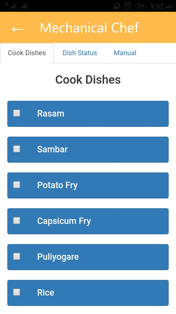Mark the Puliyogare checkbox
Image resolution: width=176 pixels, height=314 pixels.
[x=17, y=257]
